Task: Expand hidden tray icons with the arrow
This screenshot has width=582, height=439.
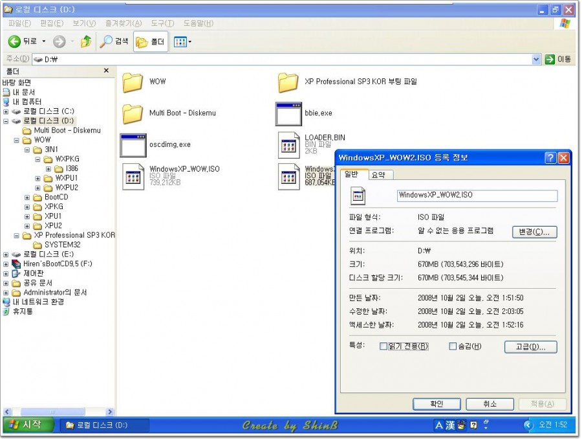Action: pyautogui.click(x=528, y=425)
